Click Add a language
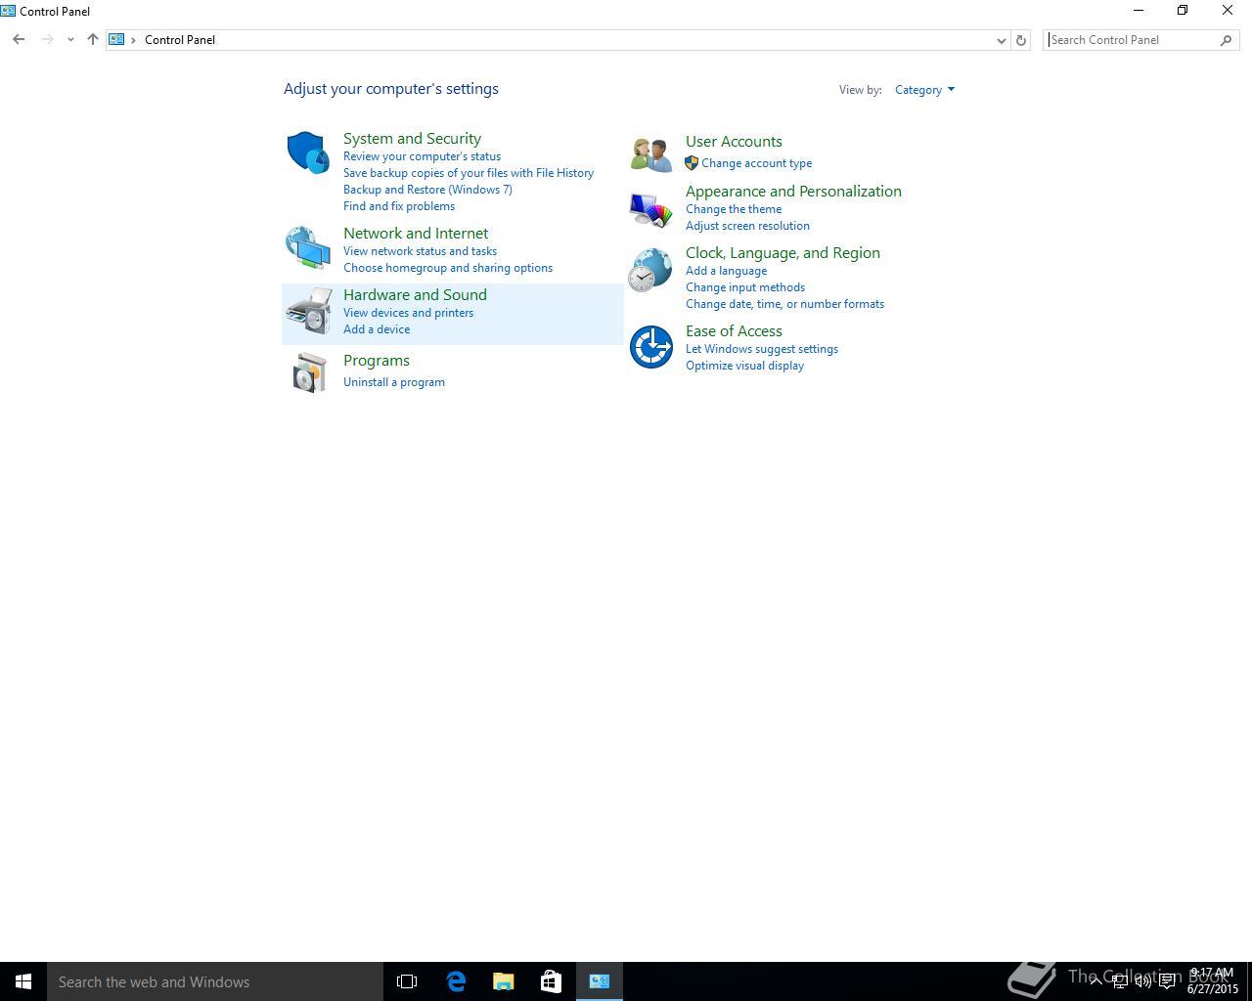Viewport: 1252px width, 1001px height. [726, 271]
